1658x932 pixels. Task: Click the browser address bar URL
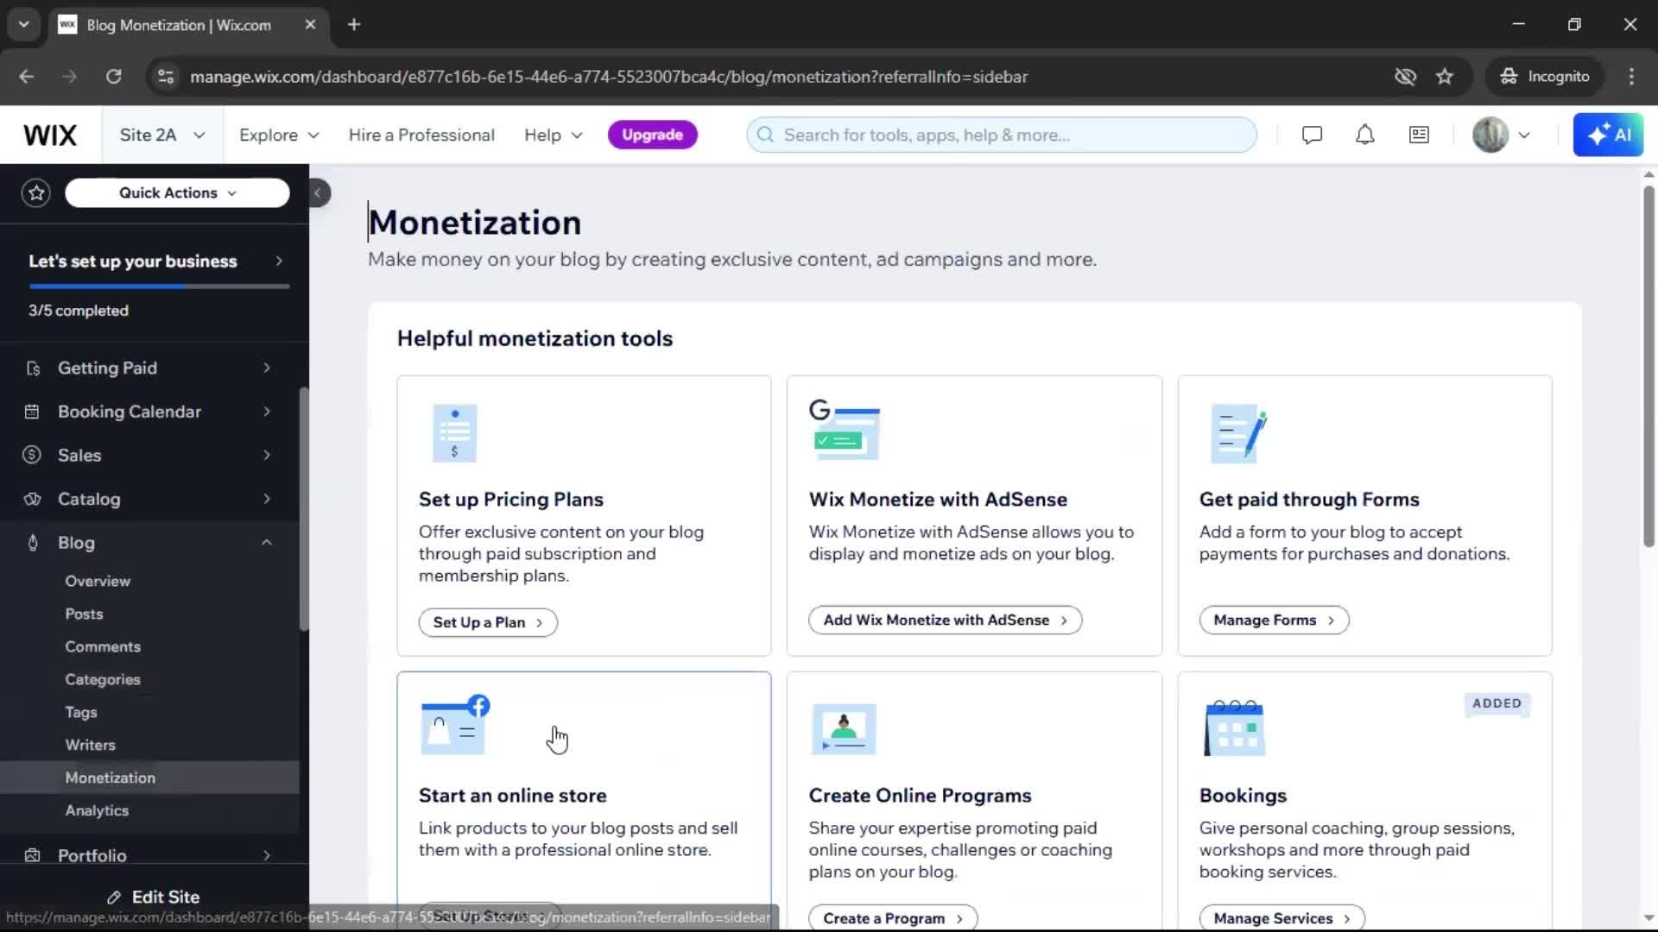[x=609, y=76]
